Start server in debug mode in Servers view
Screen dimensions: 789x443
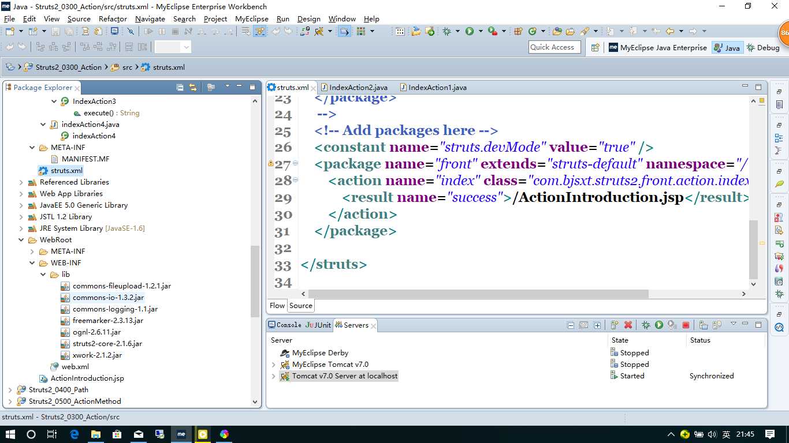(x=646, y=325)
